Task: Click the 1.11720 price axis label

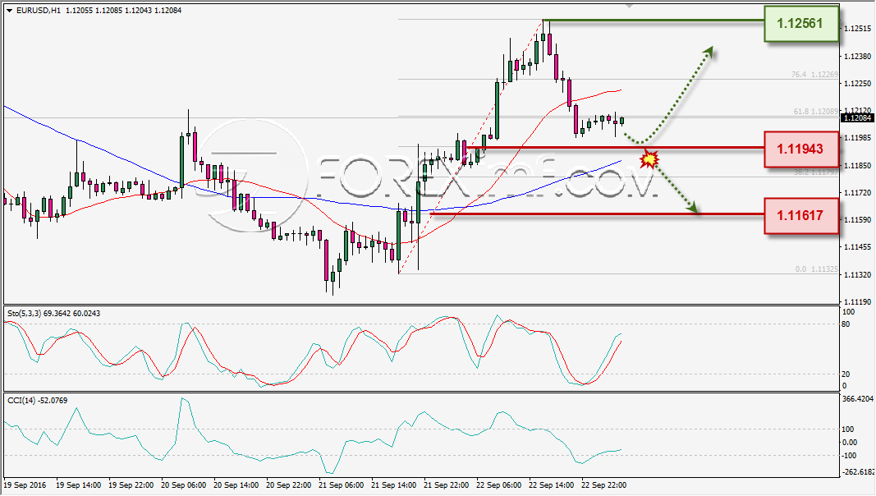Action: 858,193
